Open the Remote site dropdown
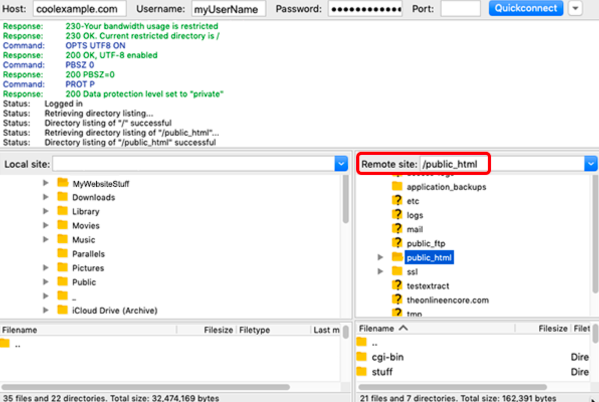The image size is (599, 402). 591,163
